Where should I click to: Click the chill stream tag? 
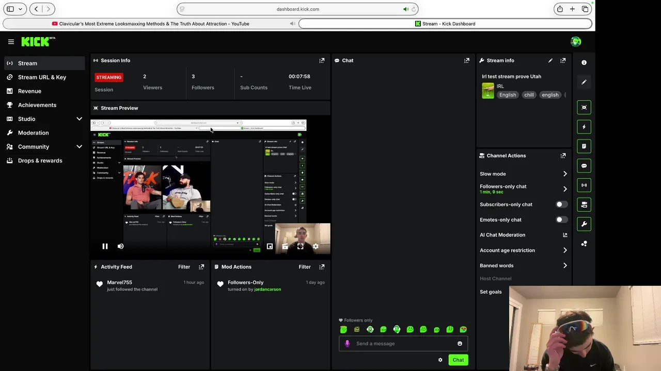[529, 95]
